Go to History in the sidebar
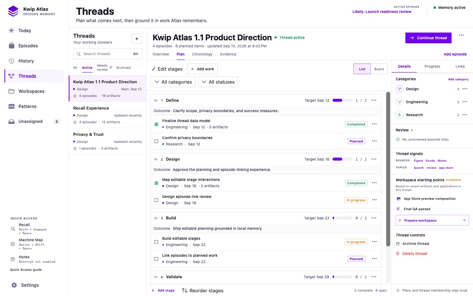Screen dimensions: 473x296 point(34,61)
